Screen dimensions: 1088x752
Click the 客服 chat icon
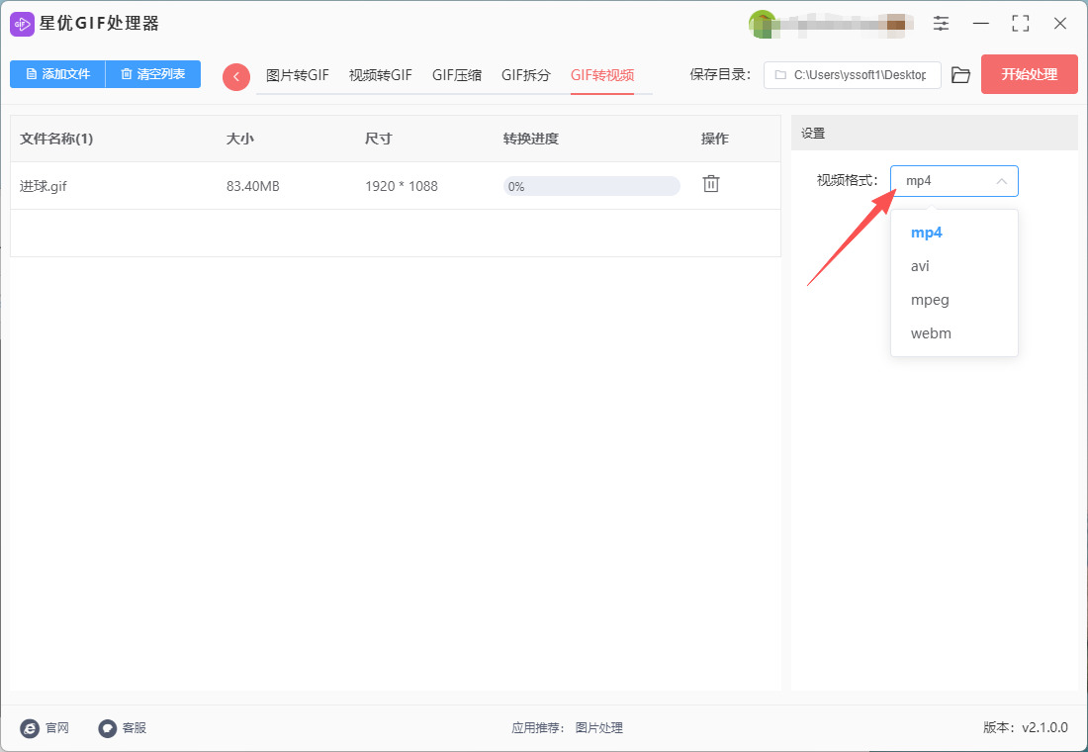coord(107,727)
